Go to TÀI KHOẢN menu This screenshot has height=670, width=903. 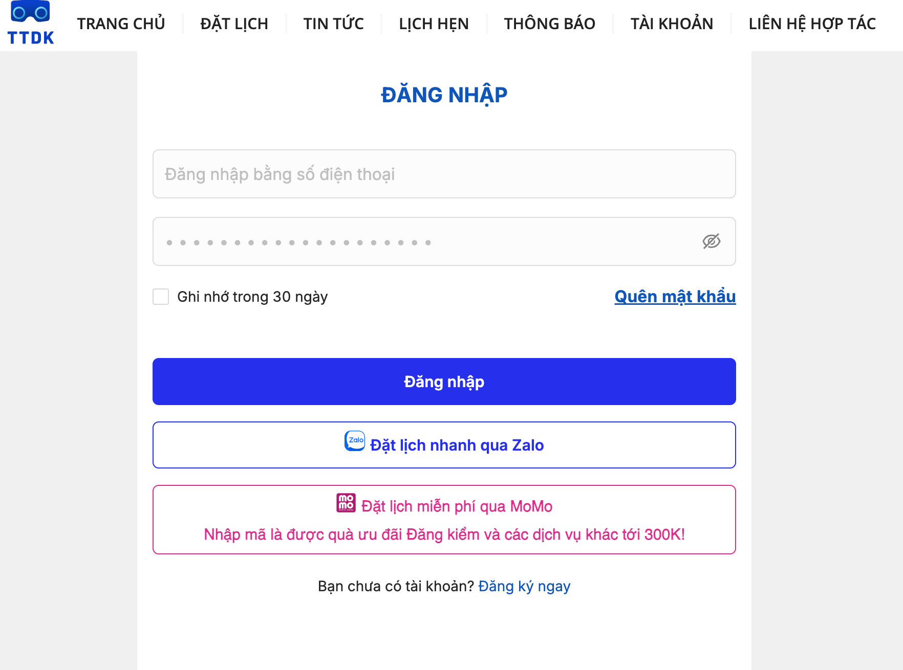coord(672,24)
